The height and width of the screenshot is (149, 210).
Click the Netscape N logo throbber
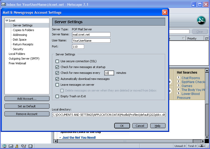point(201,20)
